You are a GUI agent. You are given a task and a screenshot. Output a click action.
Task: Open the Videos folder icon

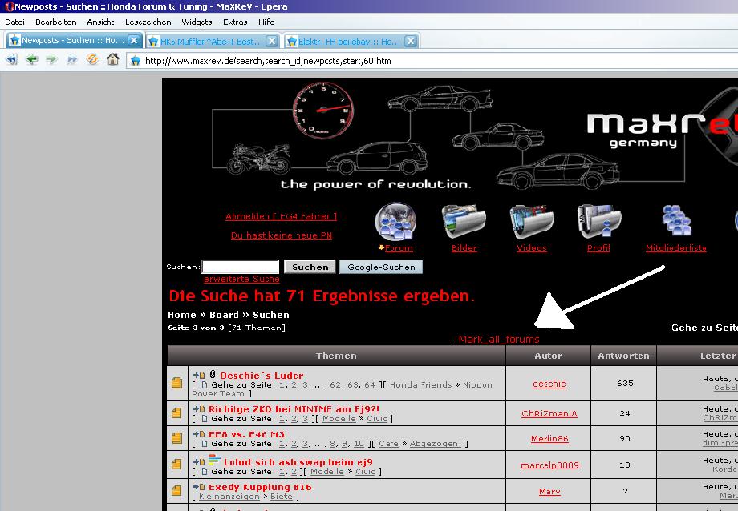tap(531, 221)
